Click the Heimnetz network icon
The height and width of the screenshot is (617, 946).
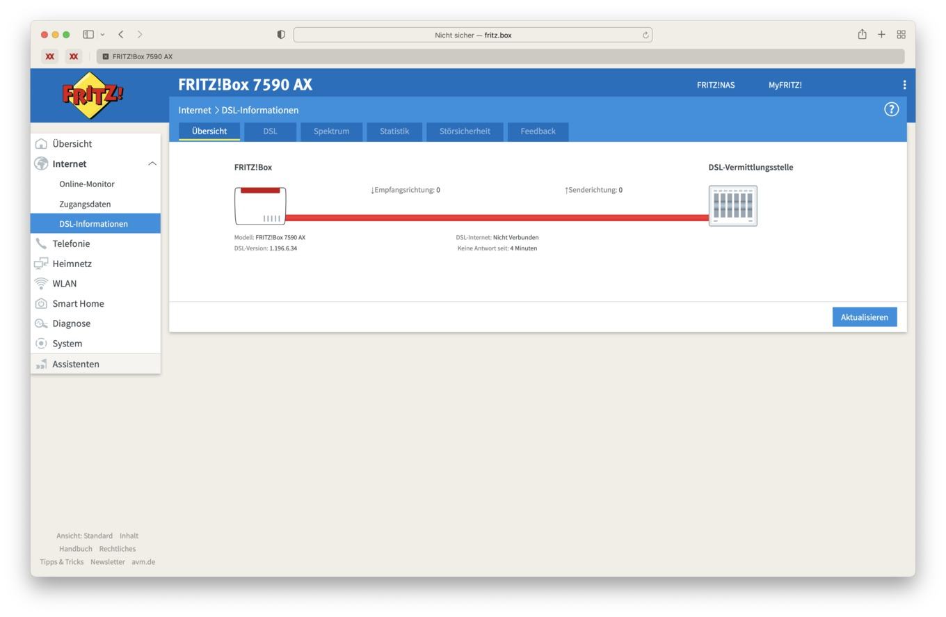pos(41,264)
